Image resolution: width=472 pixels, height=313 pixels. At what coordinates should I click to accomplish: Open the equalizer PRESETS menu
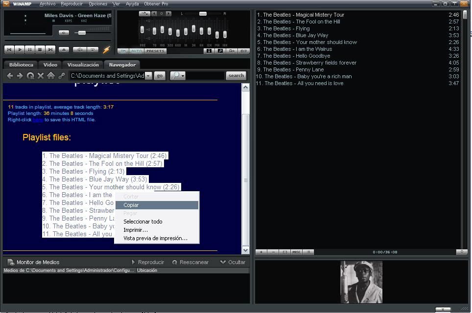[155, 51]
